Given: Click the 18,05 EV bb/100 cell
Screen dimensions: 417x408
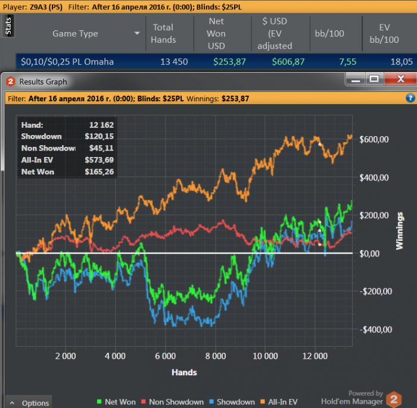Looking at the screenshot, I should [402, 62].
